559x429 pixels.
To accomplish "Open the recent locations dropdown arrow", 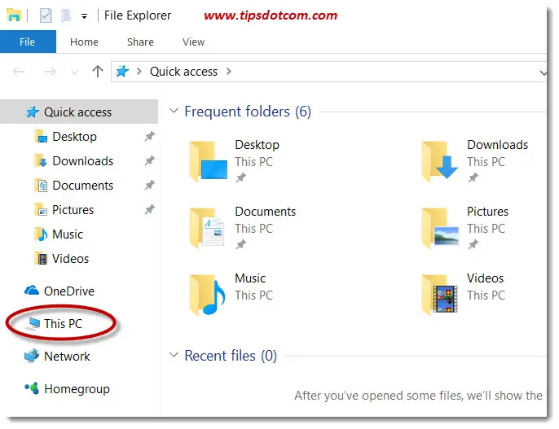I will pos(74,72).
